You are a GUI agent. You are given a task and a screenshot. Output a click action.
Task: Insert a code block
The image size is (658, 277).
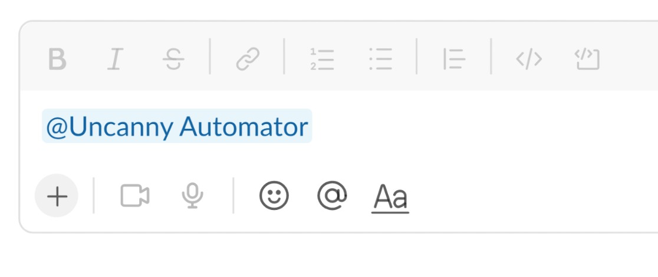587,59
